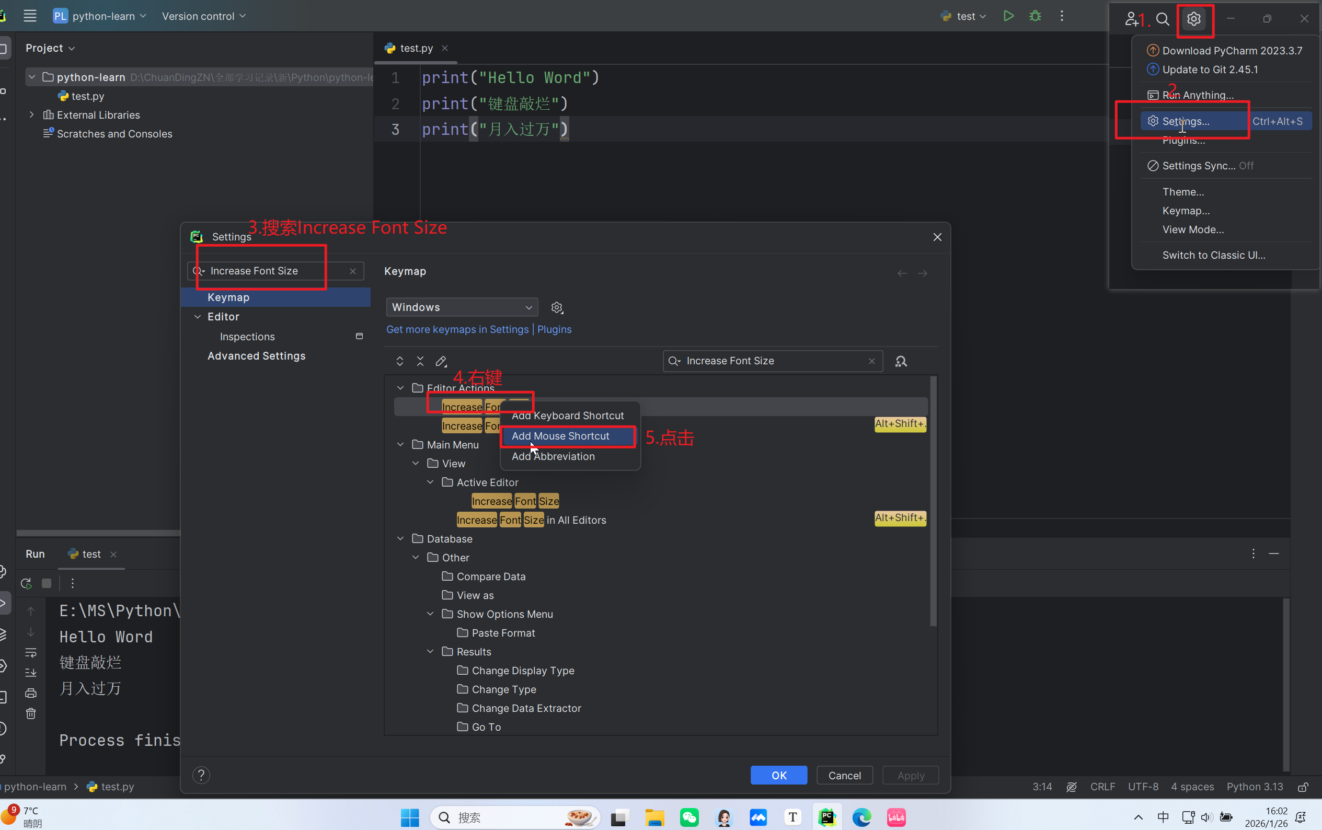Image resolution: width=1322 pixels, height=830 pixels.
Task: Click Find Actions by Shortcut icon
Action: [x=901, y=361]
